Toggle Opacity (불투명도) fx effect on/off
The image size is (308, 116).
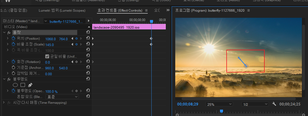[9, 79]
